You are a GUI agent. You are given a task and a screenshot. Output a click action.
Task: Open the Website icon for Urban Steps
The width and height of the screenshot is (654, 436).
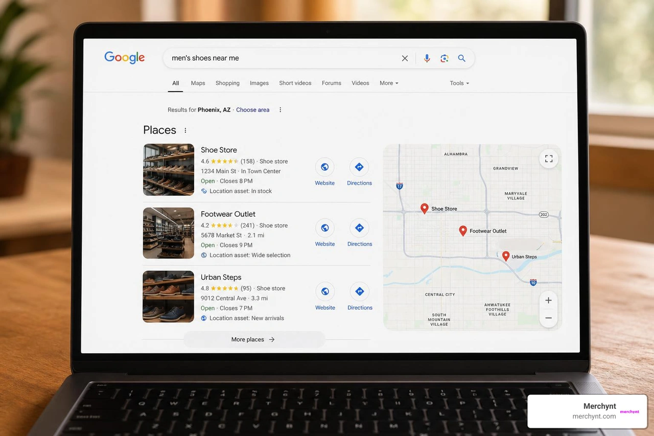(325, 291)
